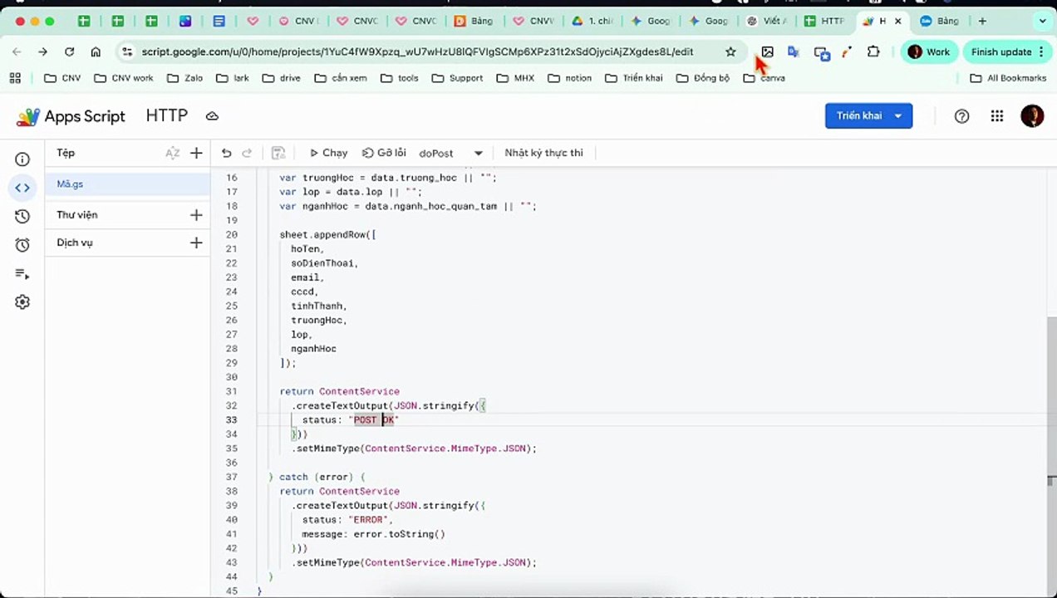Switch to the Viết A tab
This screenshot has height=598, width=1057.
click(765, 21)
